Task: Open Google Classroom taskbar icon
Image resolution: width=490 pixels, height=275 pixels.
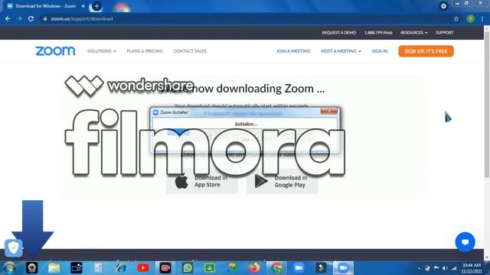Action: tap(210, 268)
